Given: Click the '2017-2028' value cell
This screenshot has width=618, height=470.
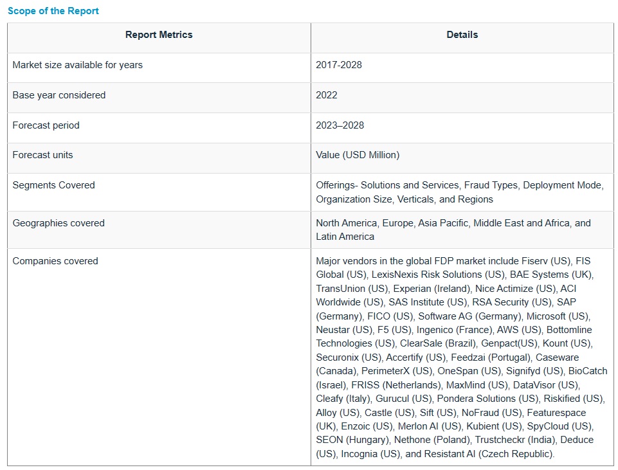Looking at the screenshot, I should pyautogui.click(x=339, y=65).
